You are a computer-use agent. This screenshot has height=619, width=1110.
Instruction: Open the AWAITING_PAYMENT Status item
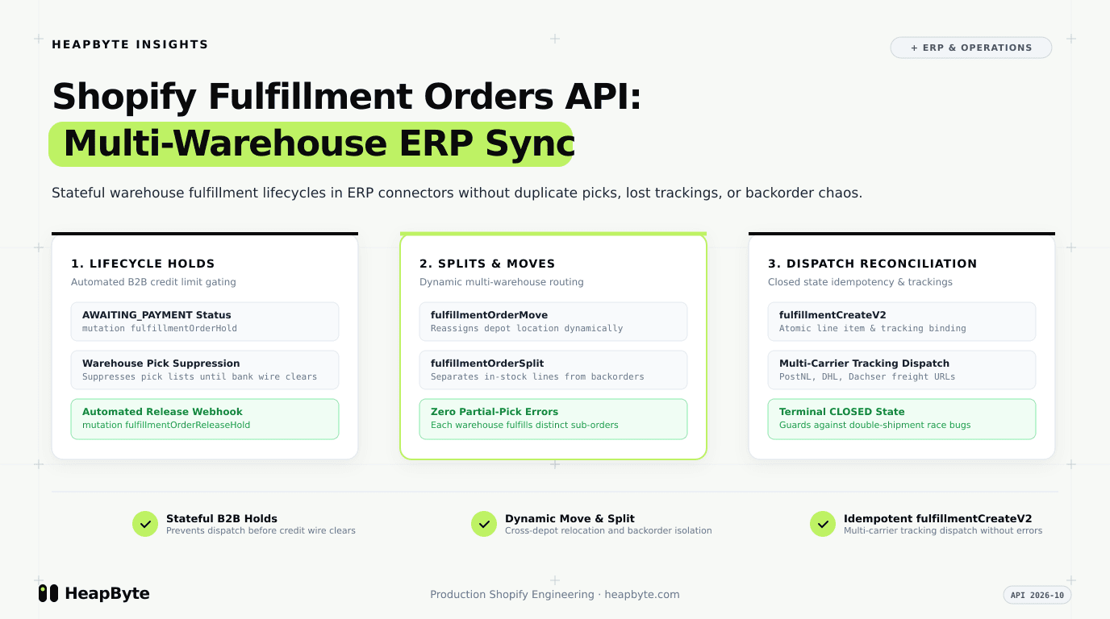point(205,322)
